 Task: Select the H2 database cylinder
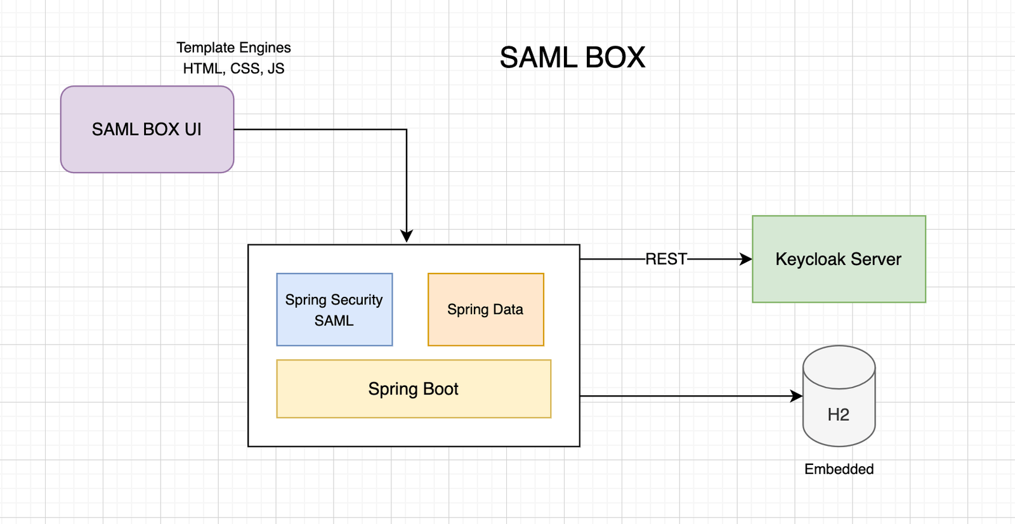click(839, 396)
